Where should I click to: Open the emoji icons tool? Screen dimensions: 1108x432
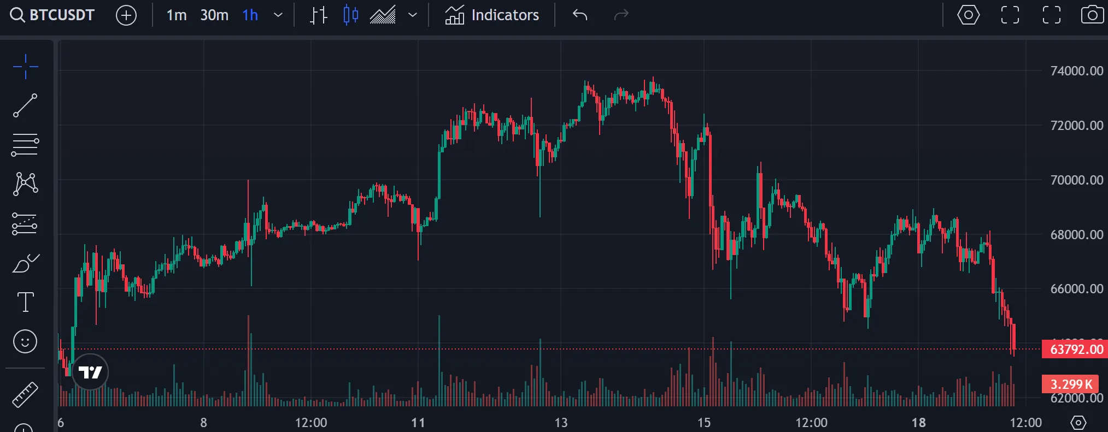click(25, 342)
